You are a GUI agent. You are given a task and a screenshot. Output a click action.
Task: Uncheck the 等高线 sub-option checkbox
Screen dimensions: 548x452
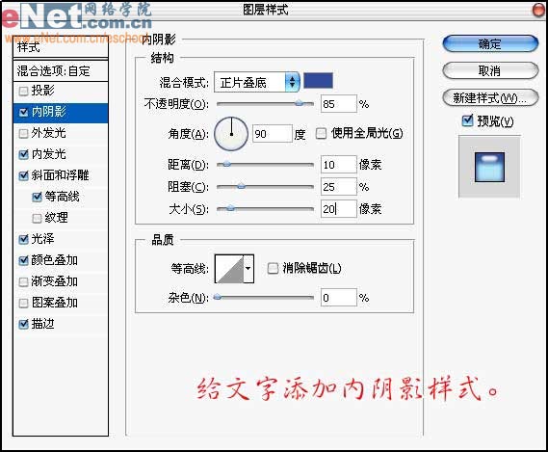[x=37, y=197]
